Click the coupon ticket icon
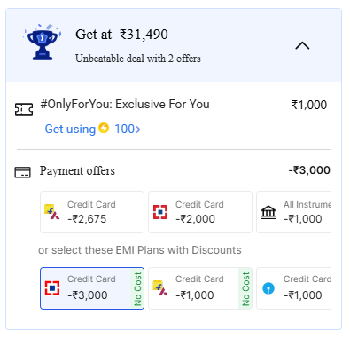 [24, 110]
